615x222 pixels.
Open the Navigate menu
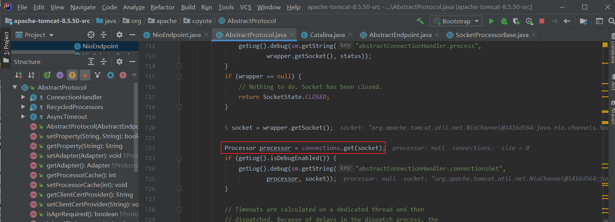[83, 7]
